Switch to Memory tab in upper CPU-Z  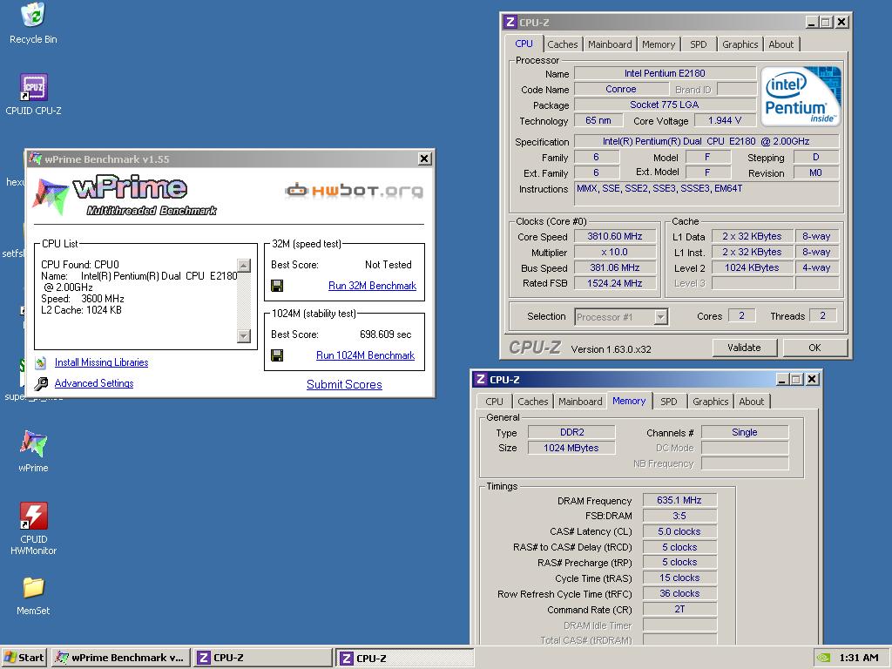(x=659, y=44)
